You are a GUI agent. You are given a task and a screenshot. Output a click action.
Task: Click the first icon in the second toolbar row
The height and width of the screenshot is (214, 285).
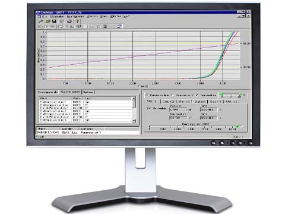pos(40,26)
